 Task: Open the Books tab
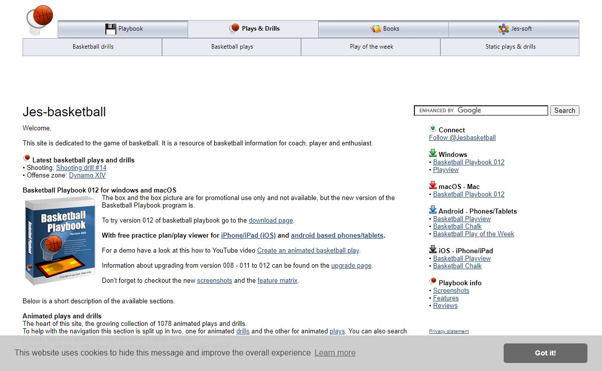(x=383, y=29)
